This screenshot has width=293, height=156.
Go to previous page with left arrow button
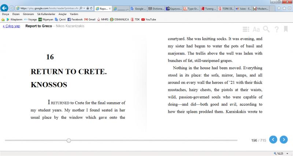(x=273, y=140)
